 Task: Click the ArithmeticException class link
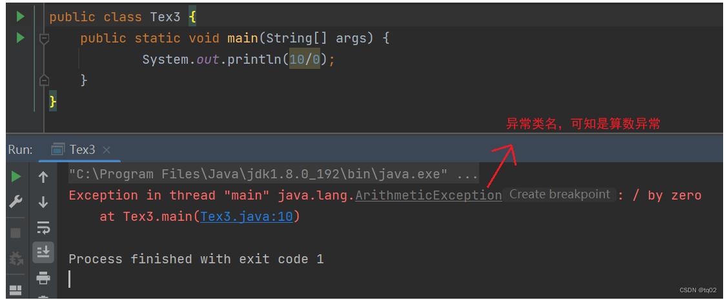point(429,196)
